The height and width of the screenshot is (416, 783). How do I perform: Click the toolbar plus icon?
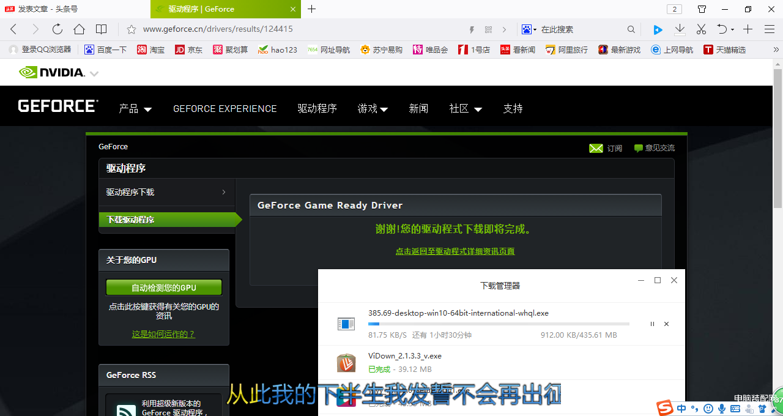pyautogui.click(x=748, y=29)
